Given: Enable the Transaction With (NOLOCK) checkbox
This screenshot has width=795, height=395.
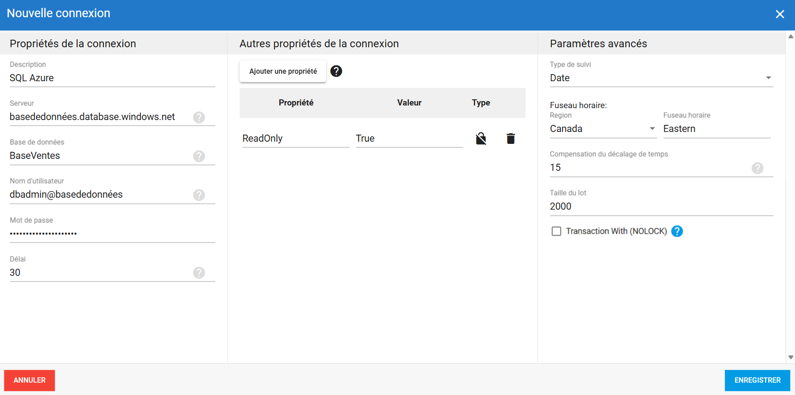Looking at the screenshot, I should 556,231.
